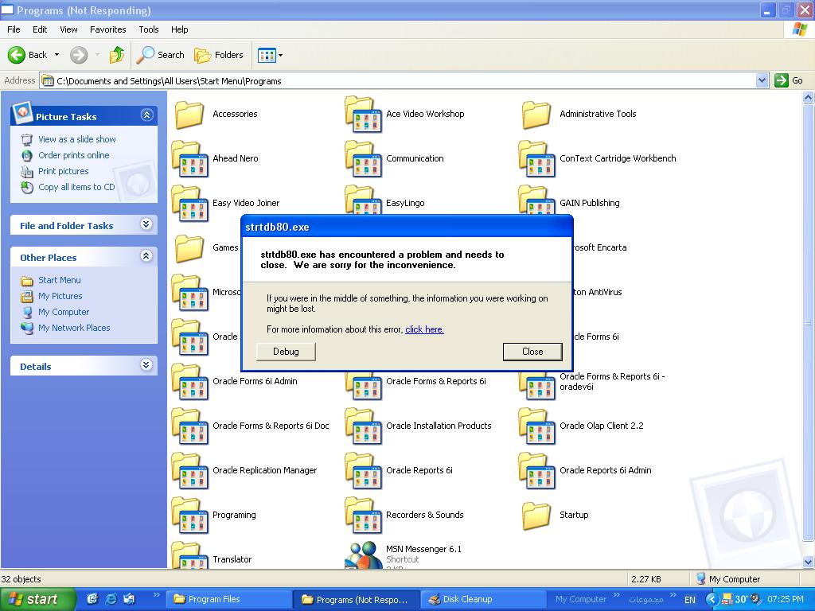
Task: Open the address bar dropdown arrow
Action: point(762,80)
